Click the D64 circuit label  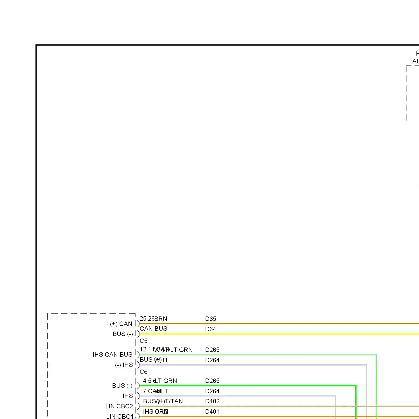pyautogui.click(x=210, y=329)
